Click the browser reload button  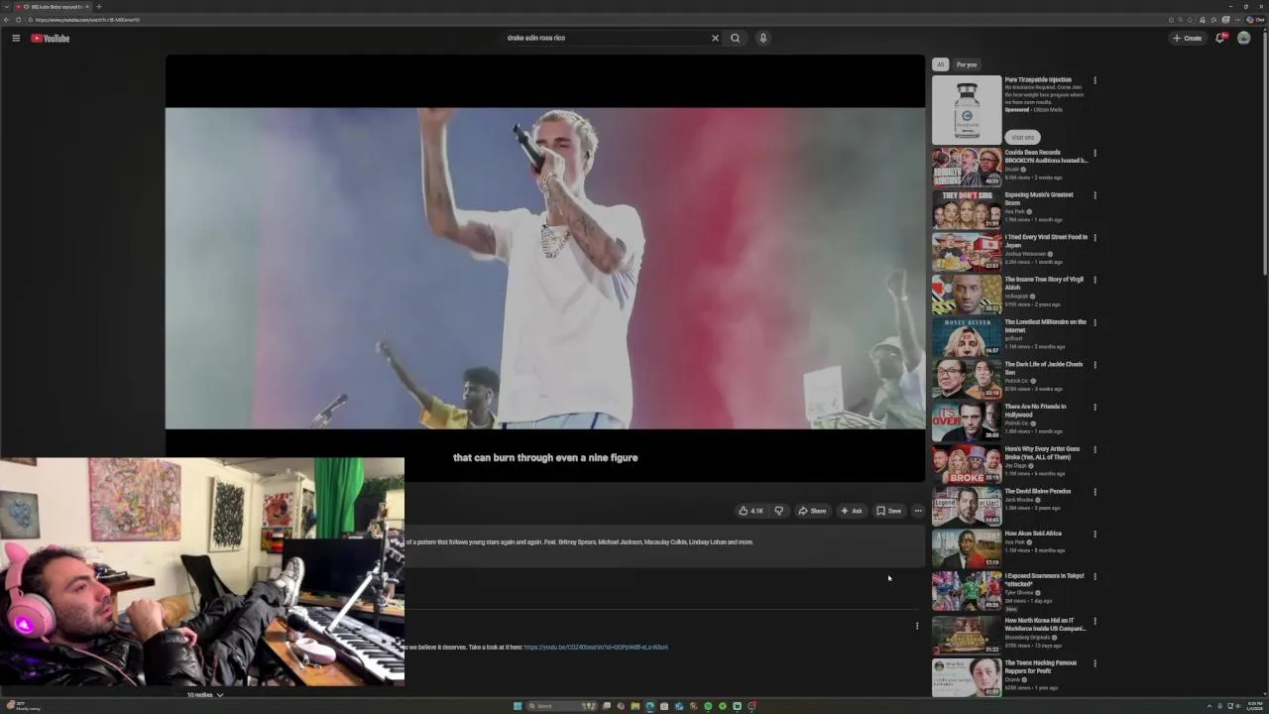click(x=18, y=20)
